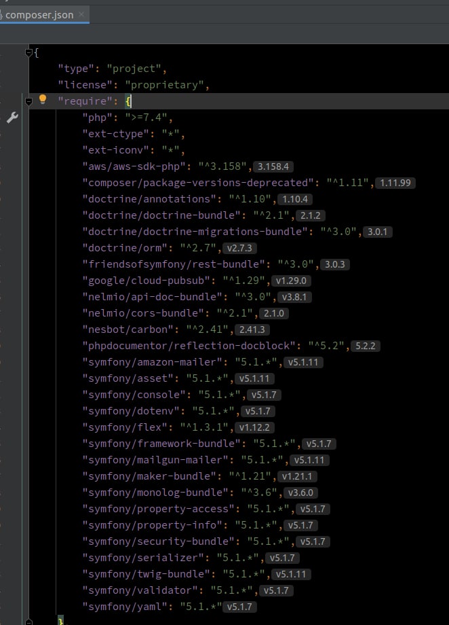Click the yellow lightbulb intention icon
Screen dimensions: 449x625
[x=43, y=99]
